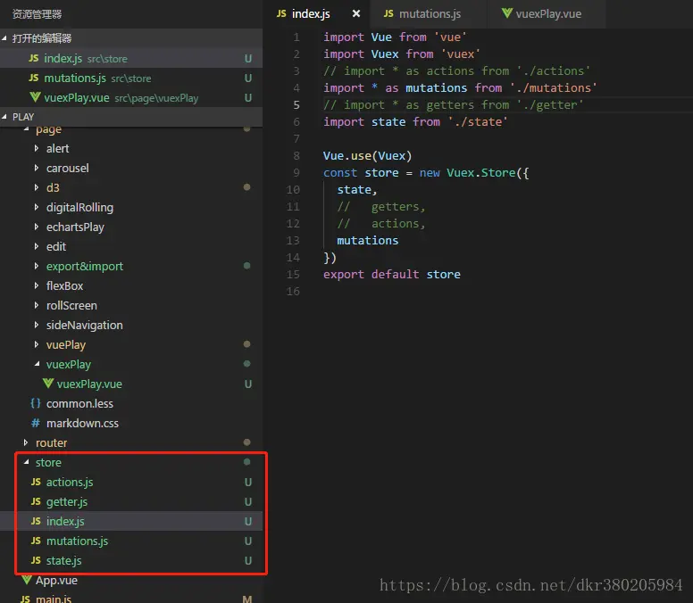Image resolution: width=693 pixels, height=603 pixels.
Task: Open vuexPlay.vue in the open editors list
Action: [131, 97]
